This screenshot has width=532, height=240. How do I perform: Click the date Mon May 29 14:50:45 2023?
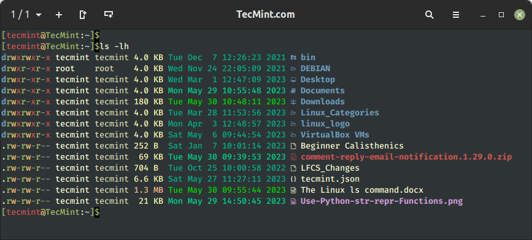(x=226, y=201)
